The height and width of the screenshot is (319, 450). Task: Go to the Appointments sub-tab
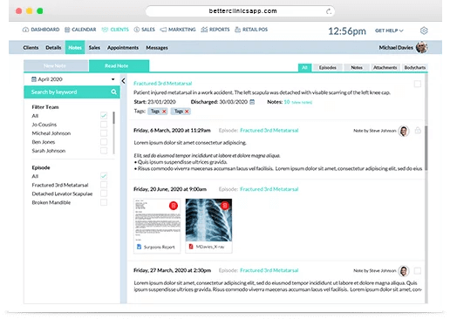(x=123, y=48)
